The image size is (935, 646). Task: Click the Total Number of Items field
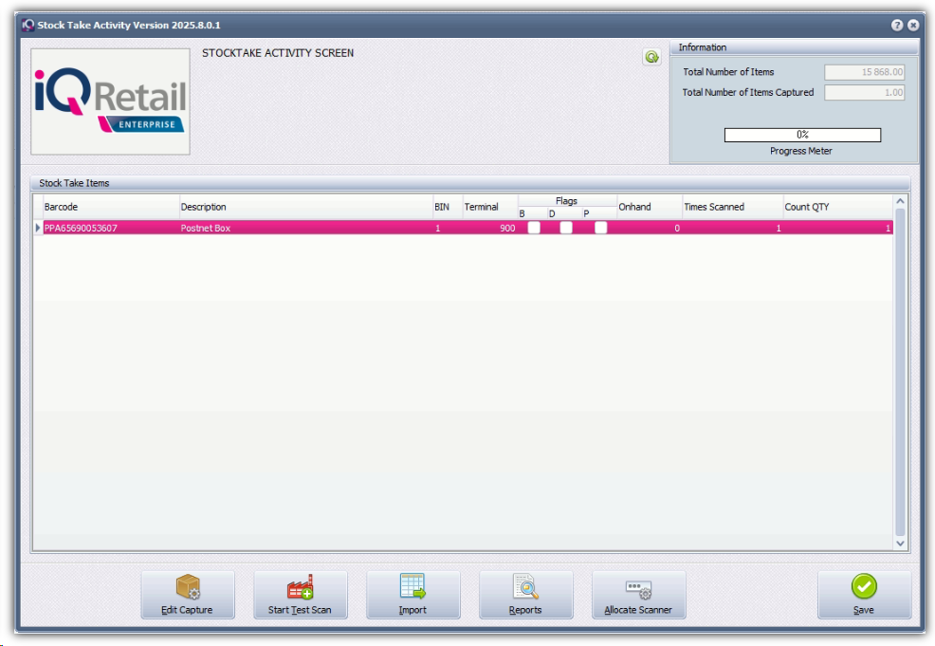pos(864,72)
